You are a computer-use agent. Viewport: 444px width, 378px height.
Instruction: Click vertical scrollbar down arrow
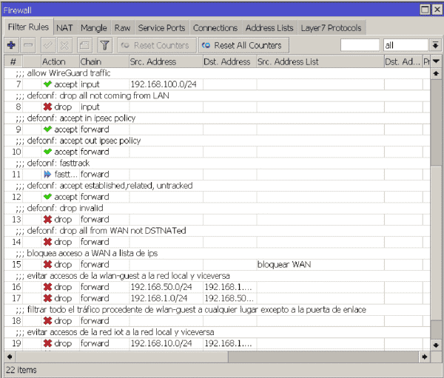pyautogui.click(x=436, y=345)
